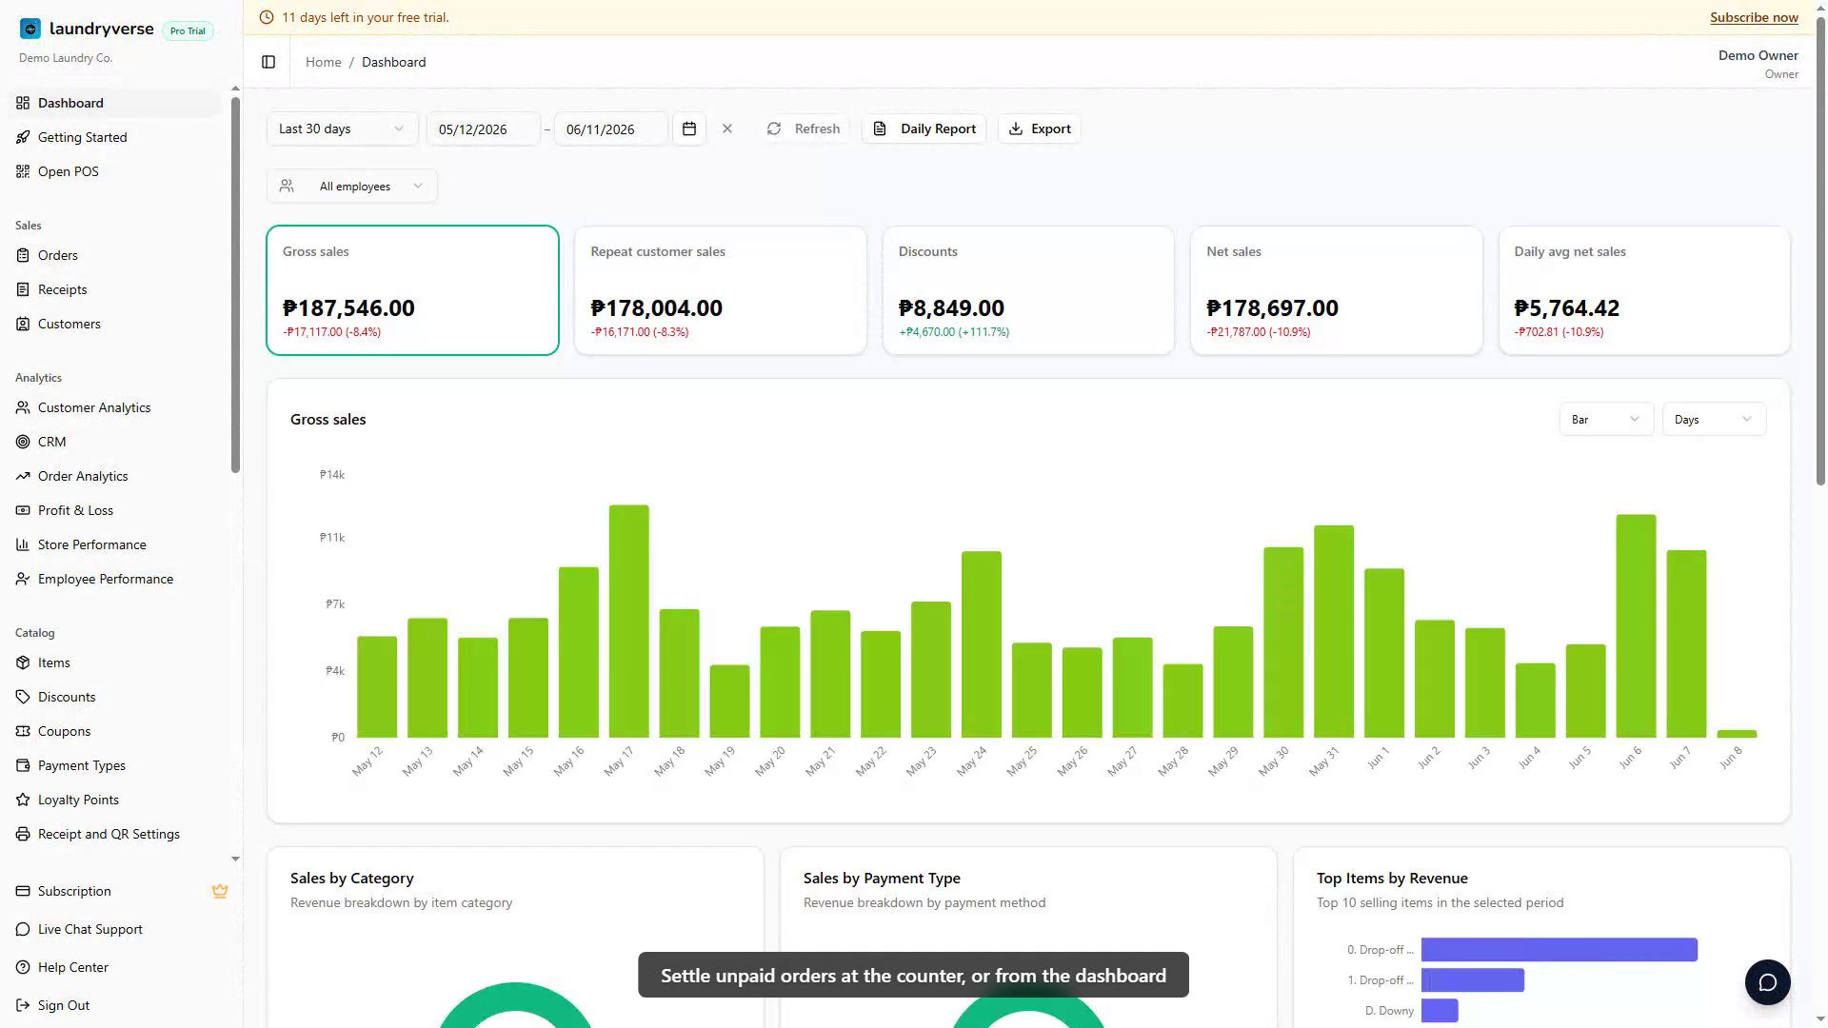
Task: Click the Store Performance chart icon
Action: tap(23, 544)
